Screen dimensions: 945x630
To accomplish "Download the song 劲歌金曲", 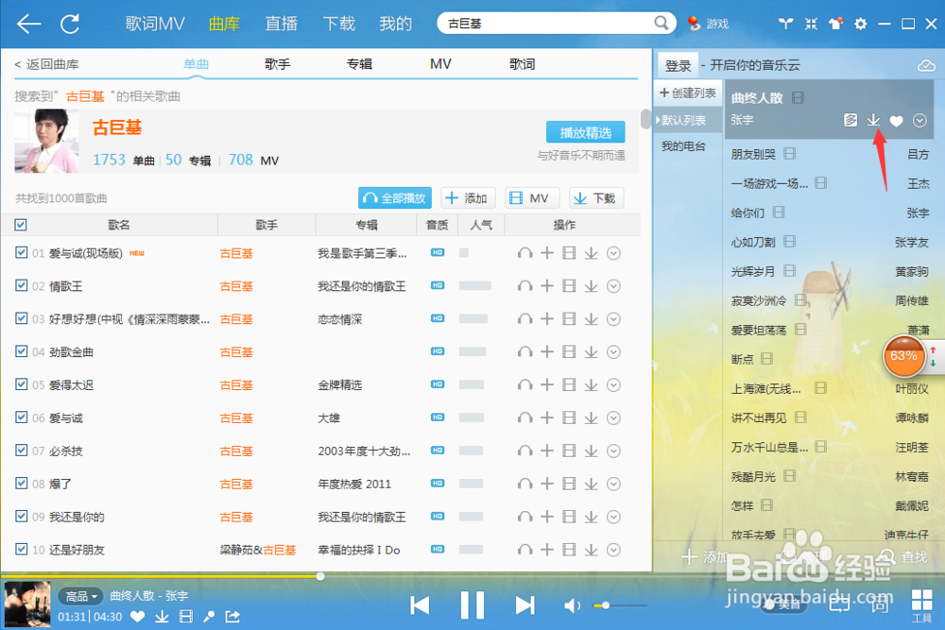I will click(591, 351).
